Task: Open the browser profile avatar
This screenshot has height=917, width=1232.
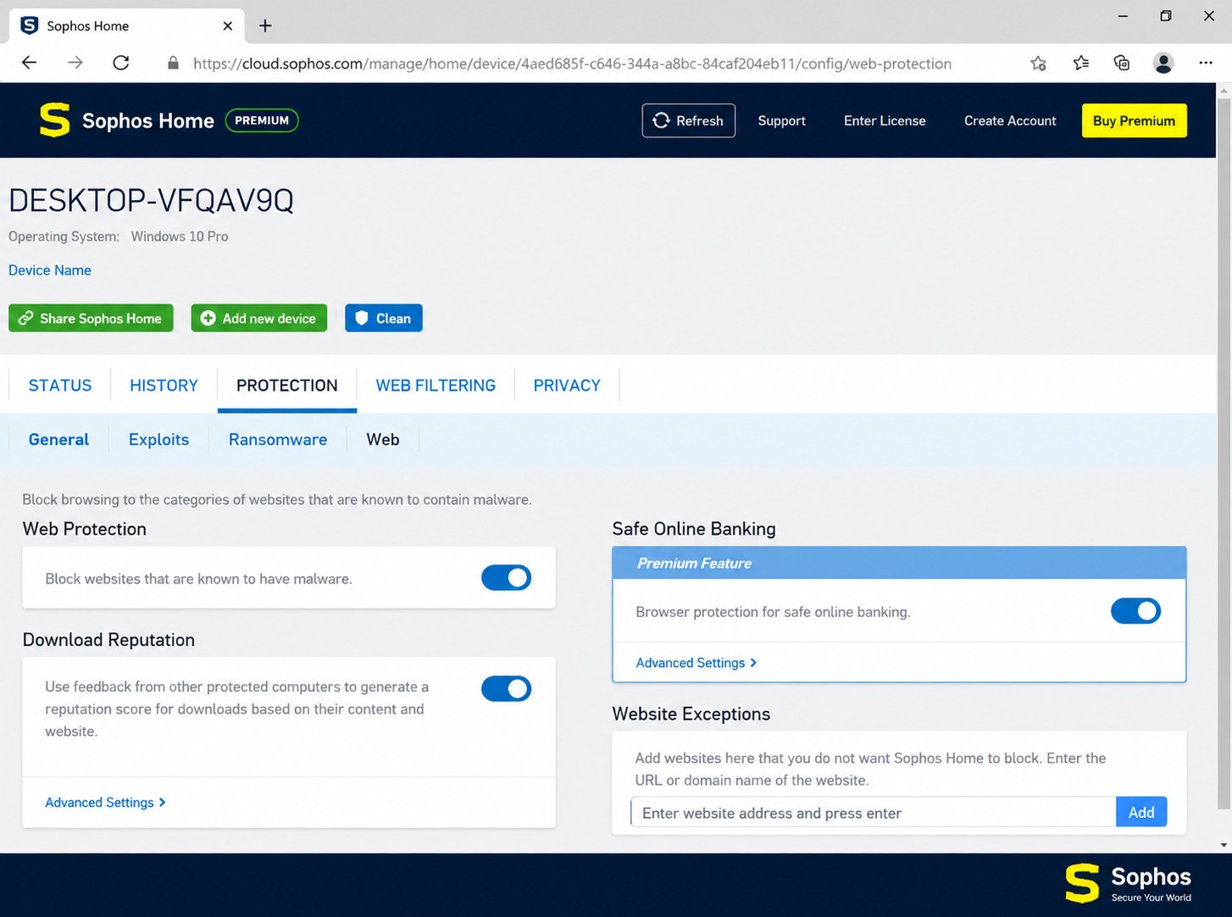Action: point(1163,64)
